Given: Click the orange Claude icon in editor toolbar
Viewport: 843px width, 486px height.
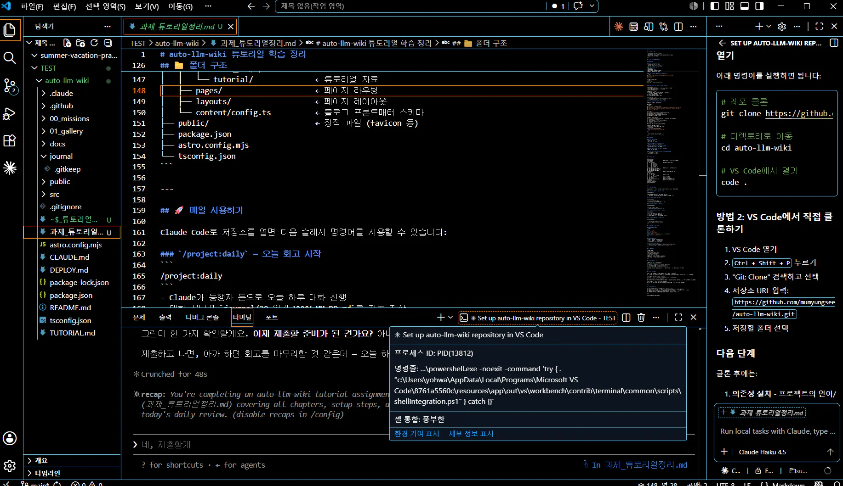Looking at the screenshot, I should click(619, 27).
